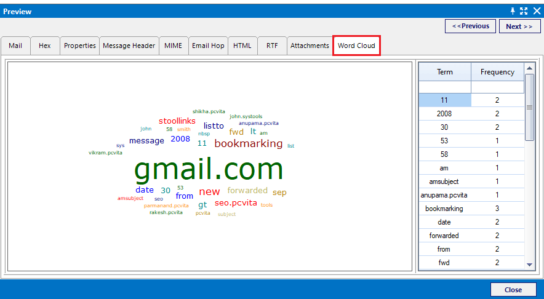The image size is (544, 299).
Task: Click the Term filter input box
Action: click(445, 87)
